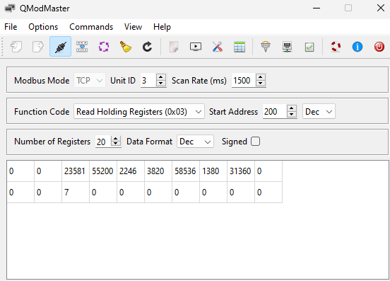Image resolution: width=390 pixels, height=281 pixels.
Task: Decrease the Start Address value
Action: 292,115
